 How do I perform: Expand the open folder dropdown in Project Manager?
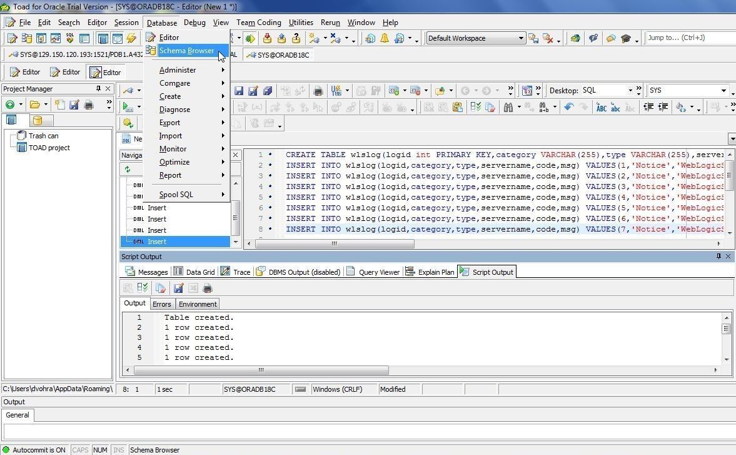pos(46,105)
